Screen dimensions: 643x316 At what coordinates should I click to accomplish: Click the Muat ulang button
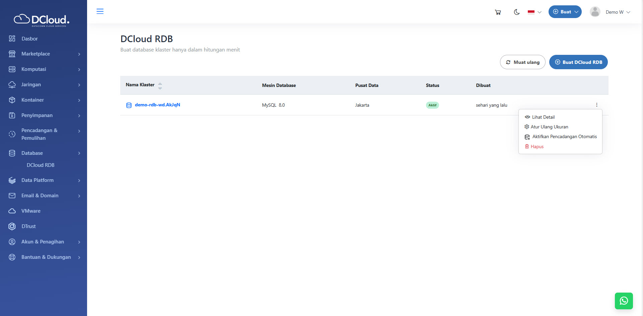coord(522,62)
